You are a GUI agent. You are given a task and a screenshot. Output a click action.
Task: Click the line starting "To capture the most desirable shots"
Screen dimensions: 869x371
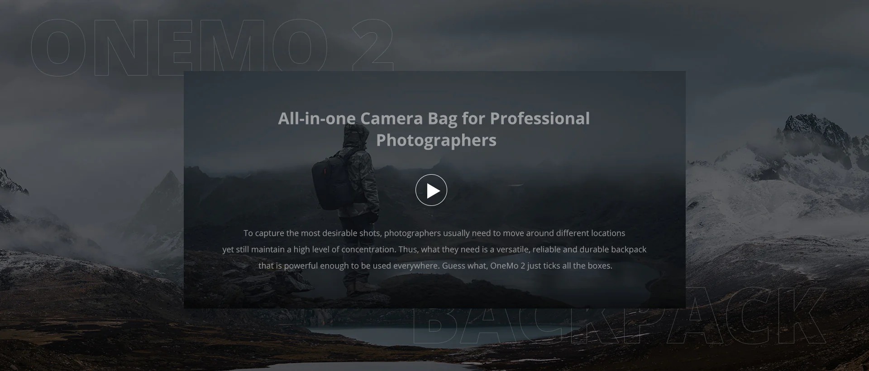pos(434,233)
